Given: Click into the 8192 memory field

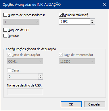Looking at the screenshot, I should [x=74, y=21].
